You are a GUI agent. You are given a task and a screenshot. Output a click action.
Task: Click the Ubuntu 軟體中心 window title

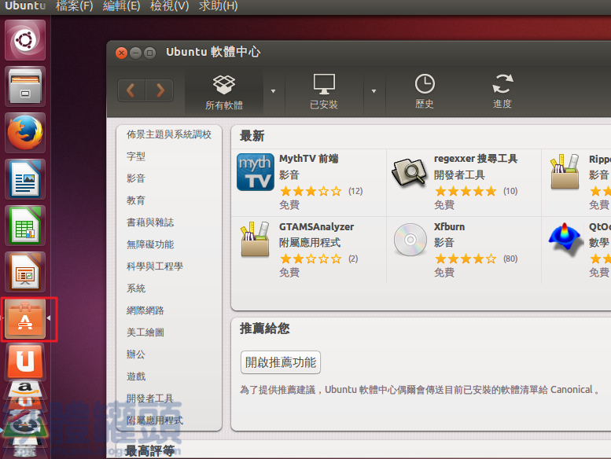(213, 52)
